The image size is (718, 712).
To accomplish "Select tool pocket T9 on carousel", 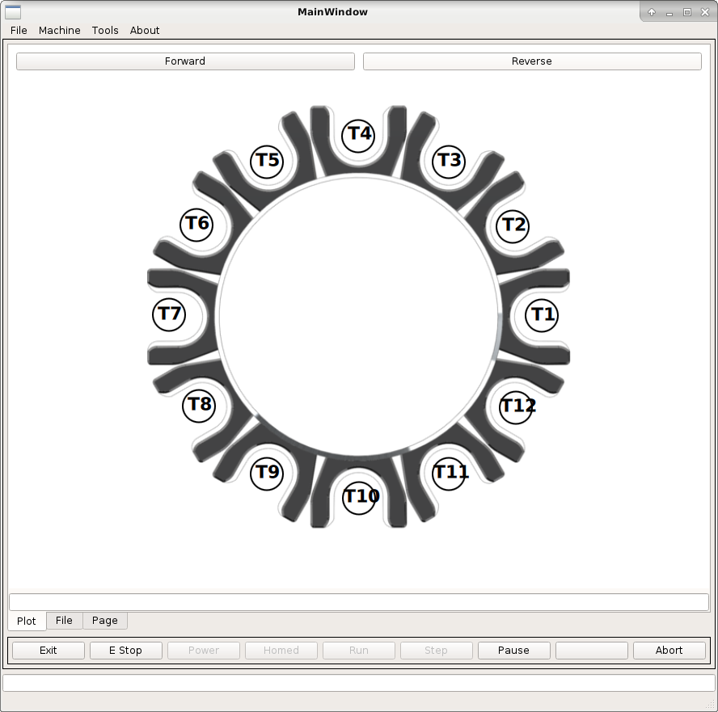I will tap(267, 474).
